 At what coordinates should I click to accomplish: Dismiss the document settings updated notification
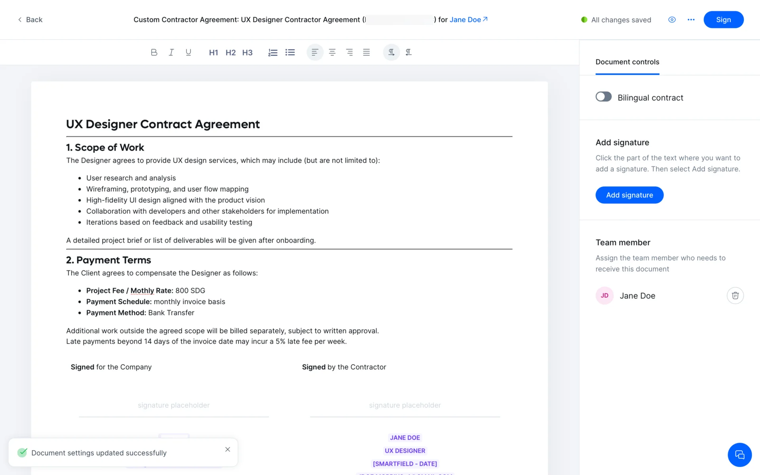tap(228, 449)
